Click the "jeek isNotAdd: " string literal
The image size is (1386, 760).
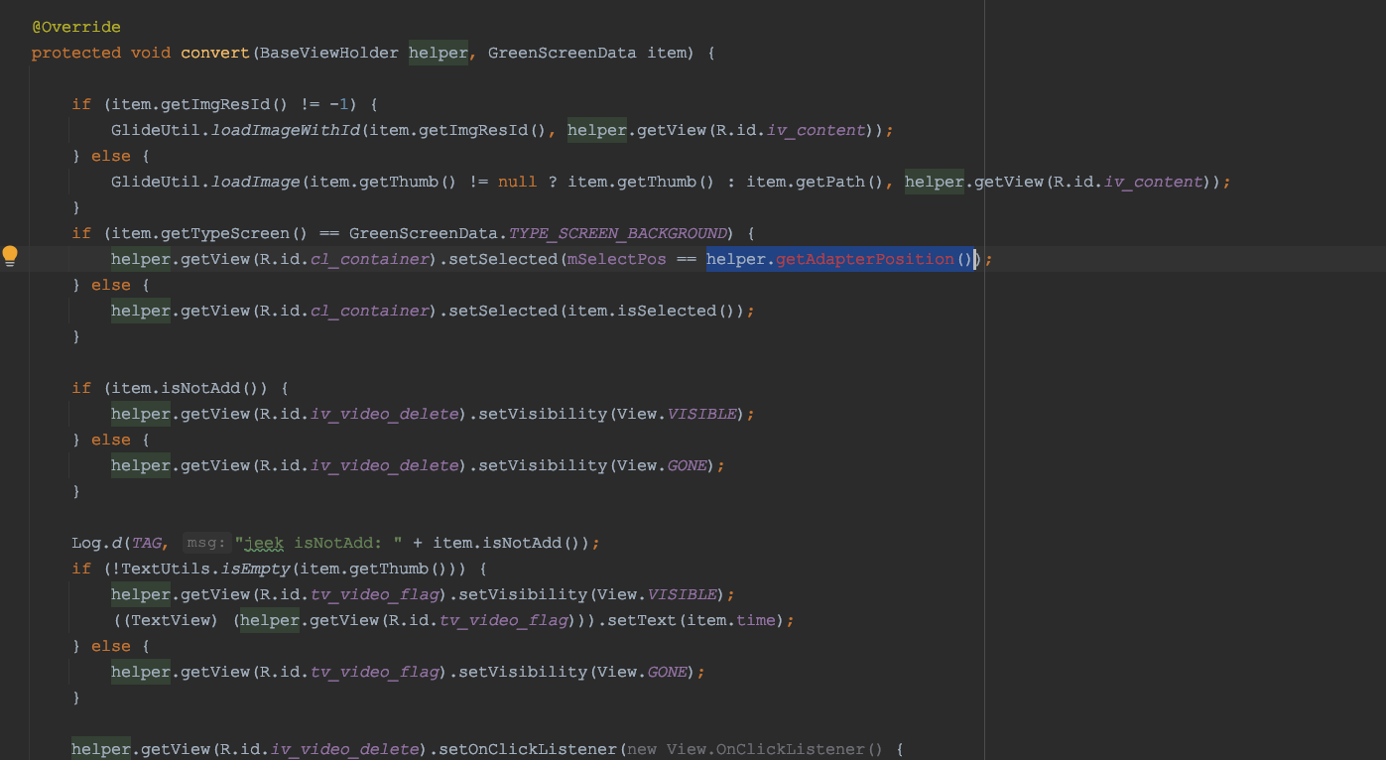pyautogui.click(x=317, y=543)
